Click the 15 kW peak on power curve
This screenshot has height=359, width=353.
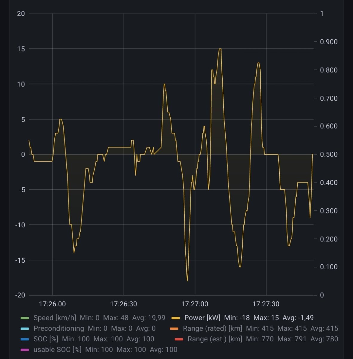click(220, 49)
